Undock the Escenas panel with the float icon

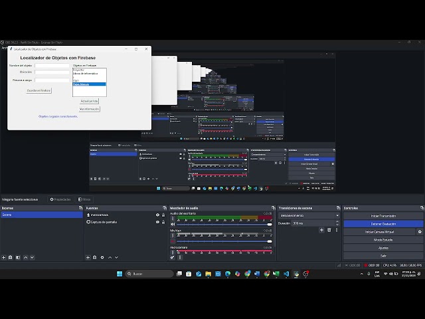point(81,208)
